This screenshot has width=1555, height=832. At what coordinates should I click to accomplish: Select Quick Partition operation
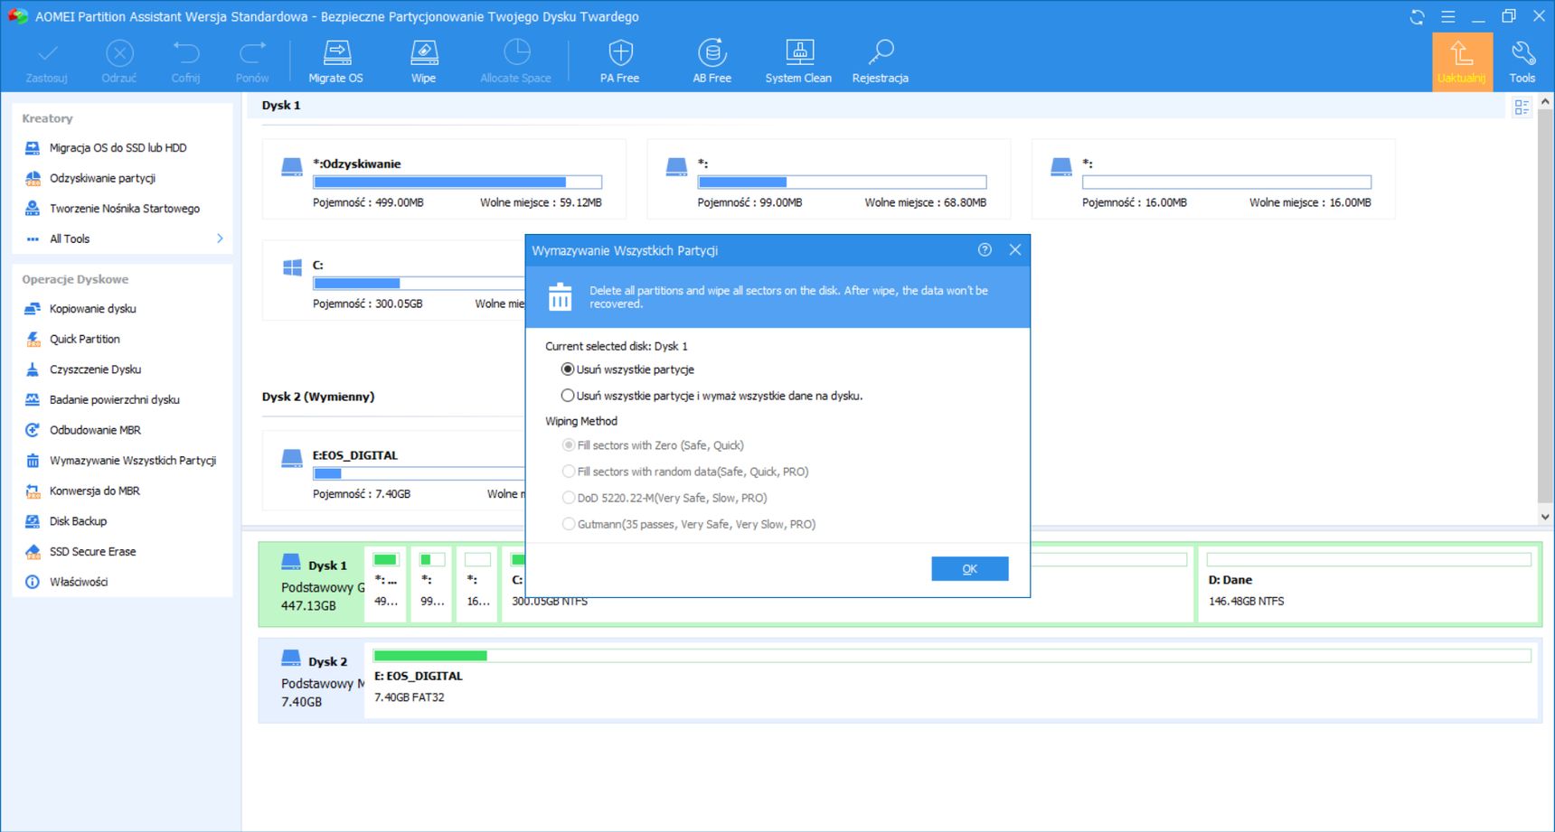[x=84, y=339]
